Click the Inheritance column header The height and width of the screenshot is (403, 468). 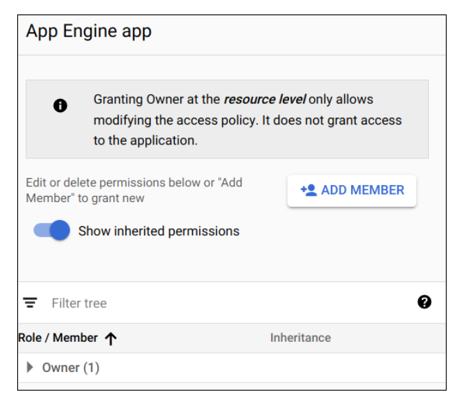(x=301, y=338)
